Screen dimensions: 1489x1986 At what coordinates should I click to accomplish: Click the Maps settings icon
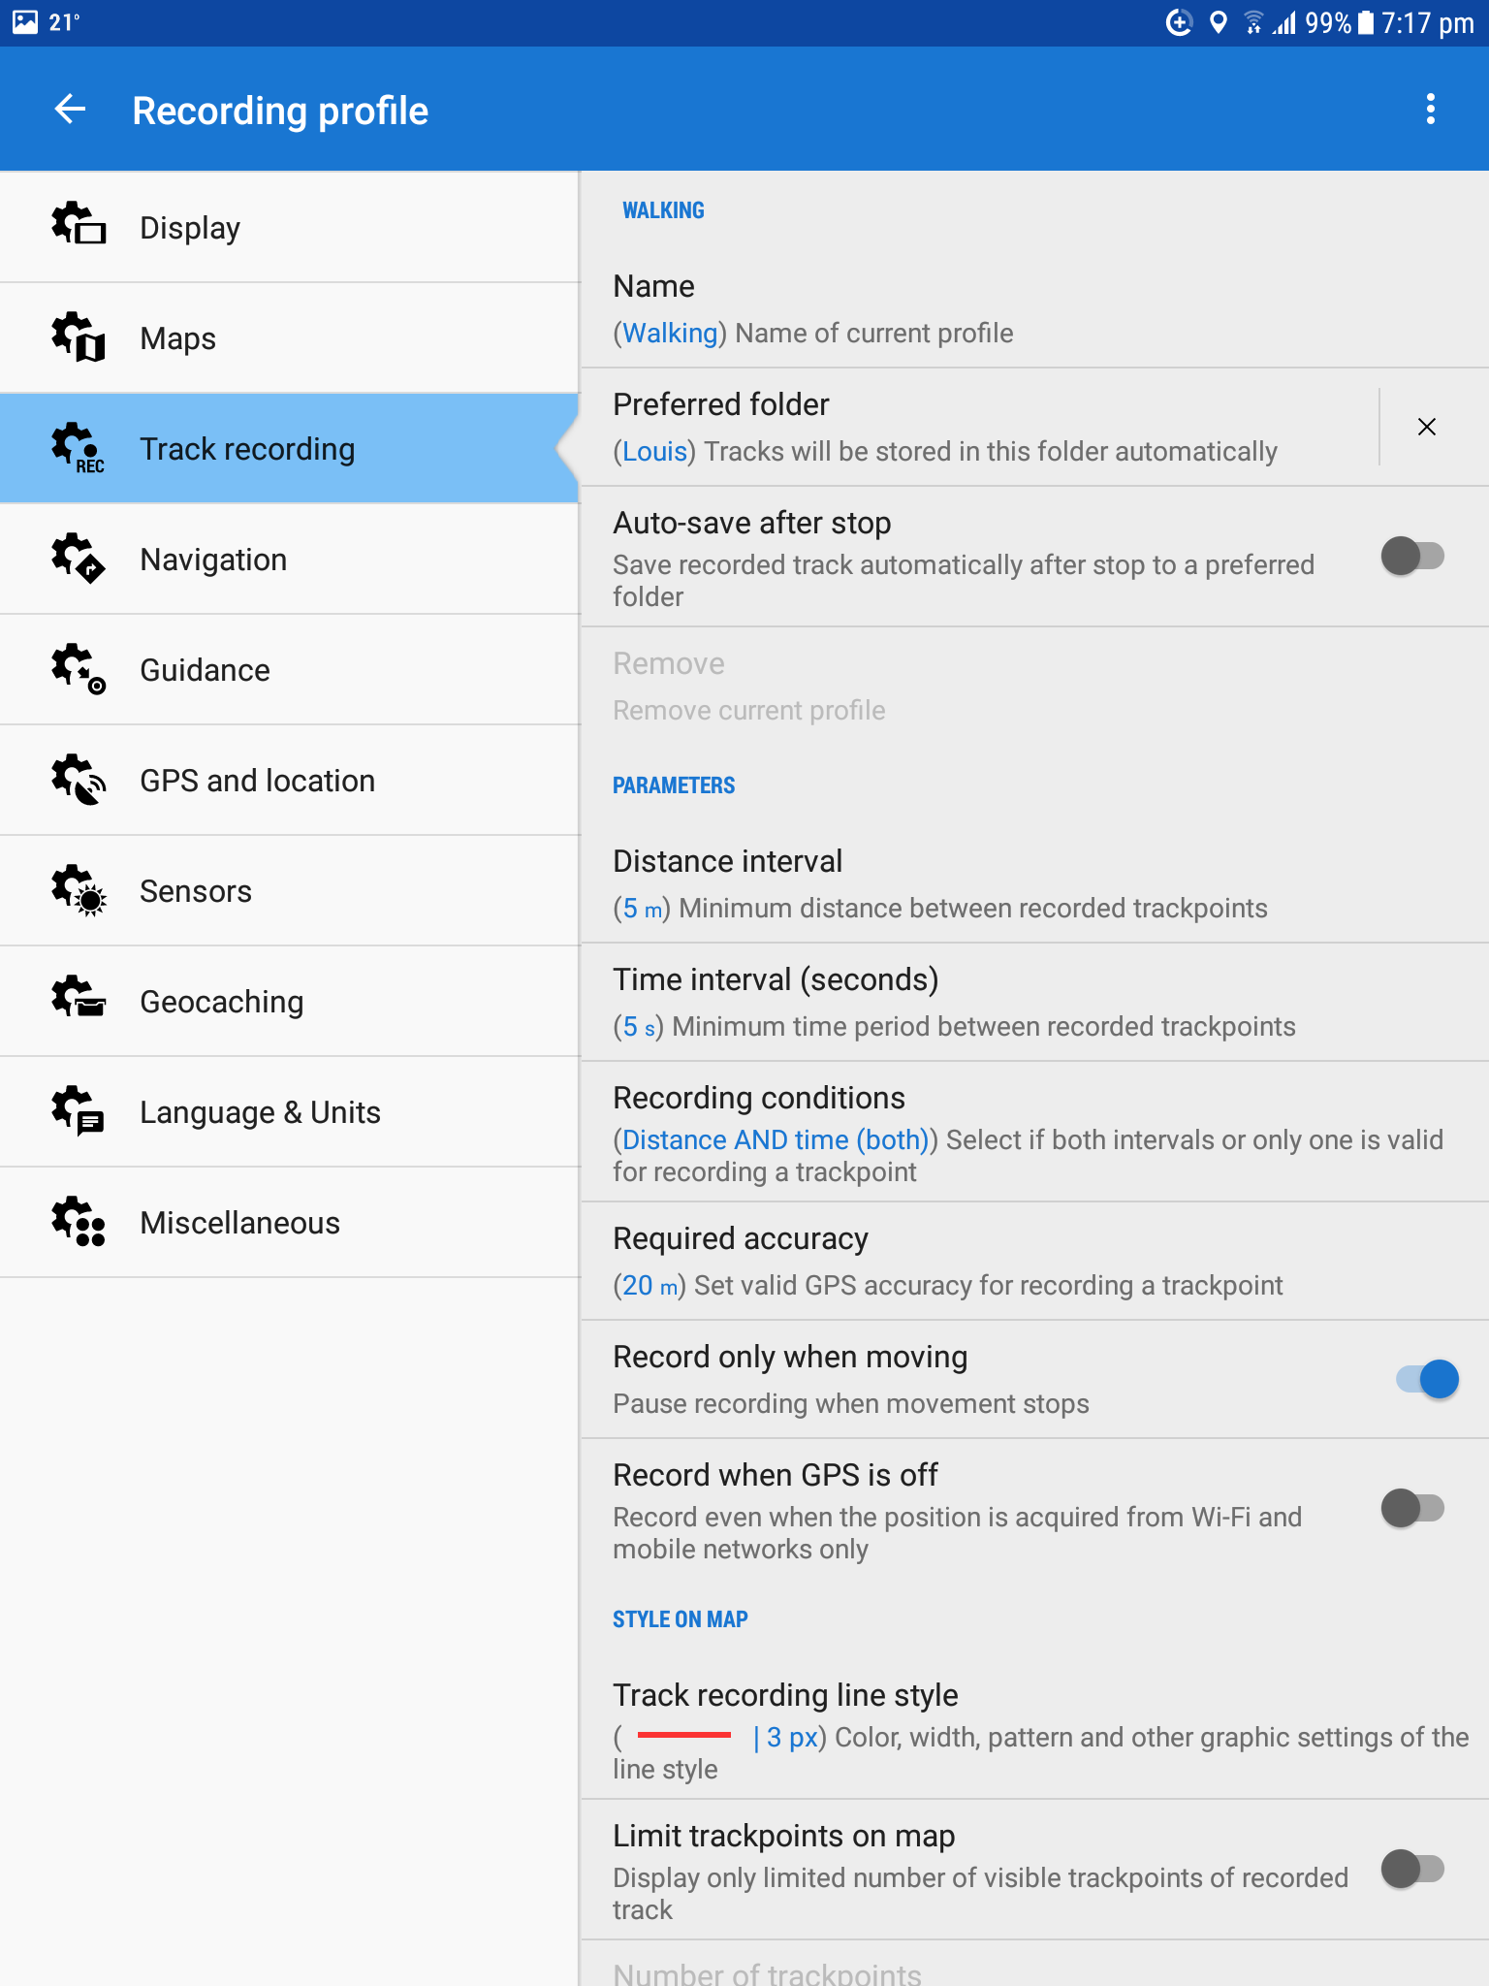pyautogui.click(x=79, y=336)
